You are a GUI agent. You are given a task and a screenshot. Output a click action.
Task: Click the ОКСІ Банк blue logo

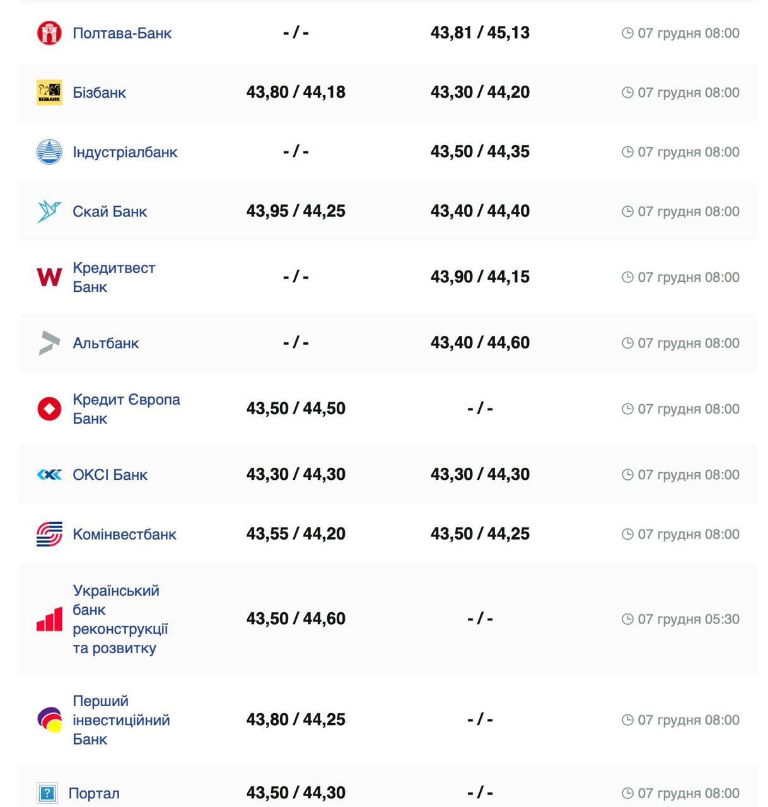click(49, 475)
